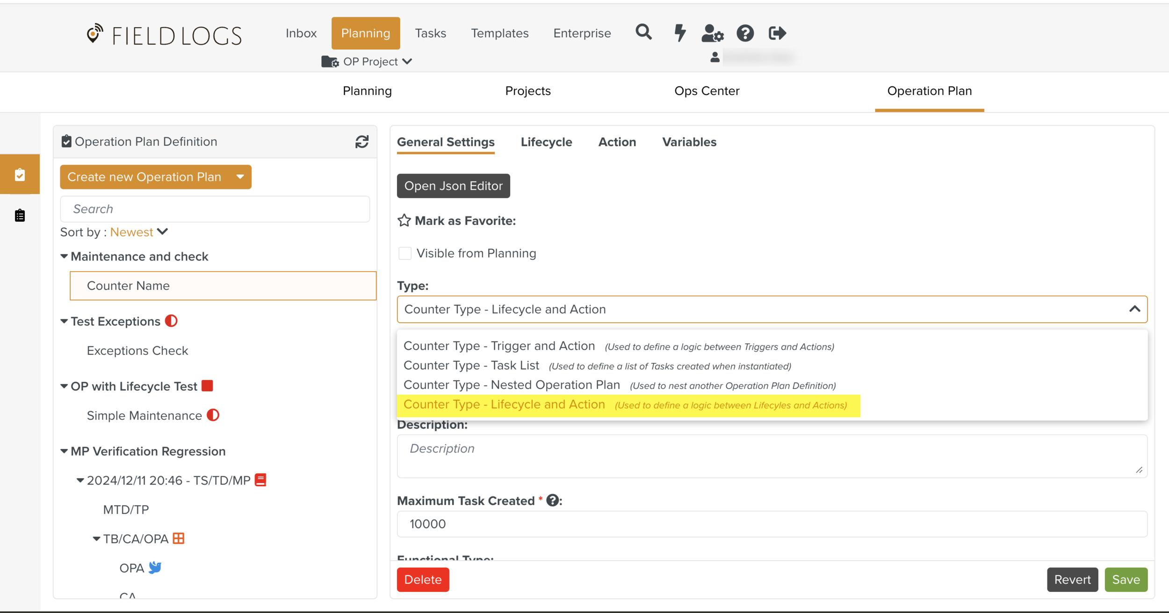Open the lightning bolt quick actions icon
Screen dimensions: 1169x613
pyautogui.click(x=679, y=33)
